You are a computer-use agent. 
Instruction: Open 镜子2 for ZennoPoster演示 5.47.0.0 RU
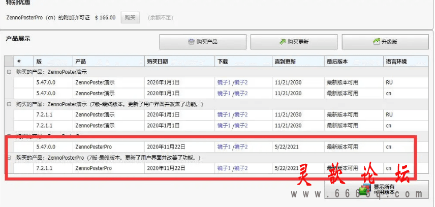click(x=241, y=82)
